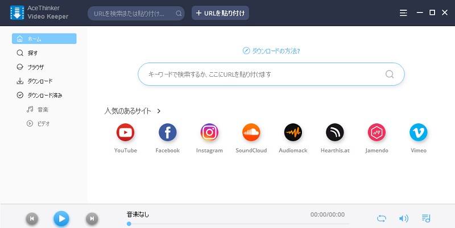The image size is (455, 228).
Task: Open SoundCloud site icon
Action: click(x=251, y=132)
